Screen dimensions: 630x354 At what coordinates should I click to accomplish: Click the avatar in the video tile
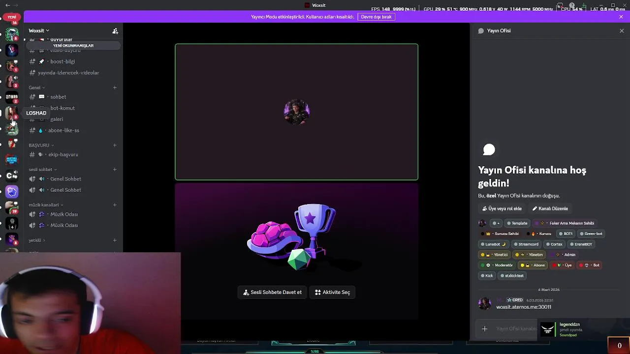point(296,112)
